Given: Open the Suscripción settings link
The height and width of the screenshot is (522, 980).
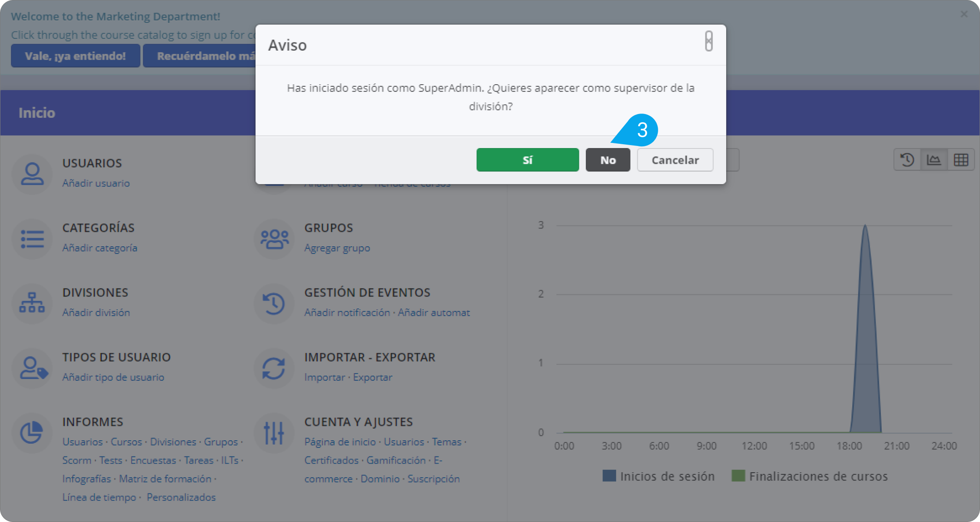Looking at the screenshot, I should 433,479.
